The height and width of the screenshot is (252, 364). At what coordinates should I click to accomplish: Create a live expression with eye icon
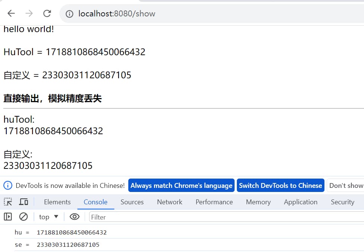click(75, 217)
